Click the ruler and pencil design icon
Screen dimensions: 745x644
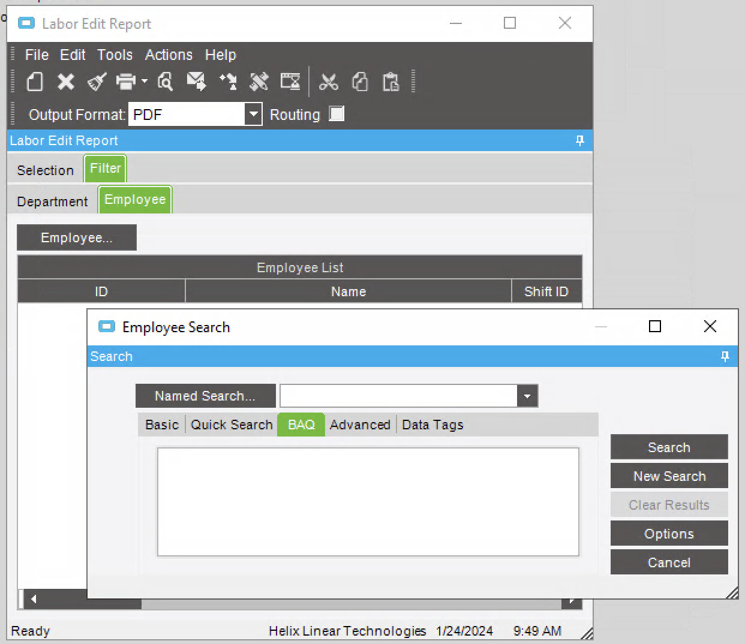pyautogui.click(x=259, y=82)
